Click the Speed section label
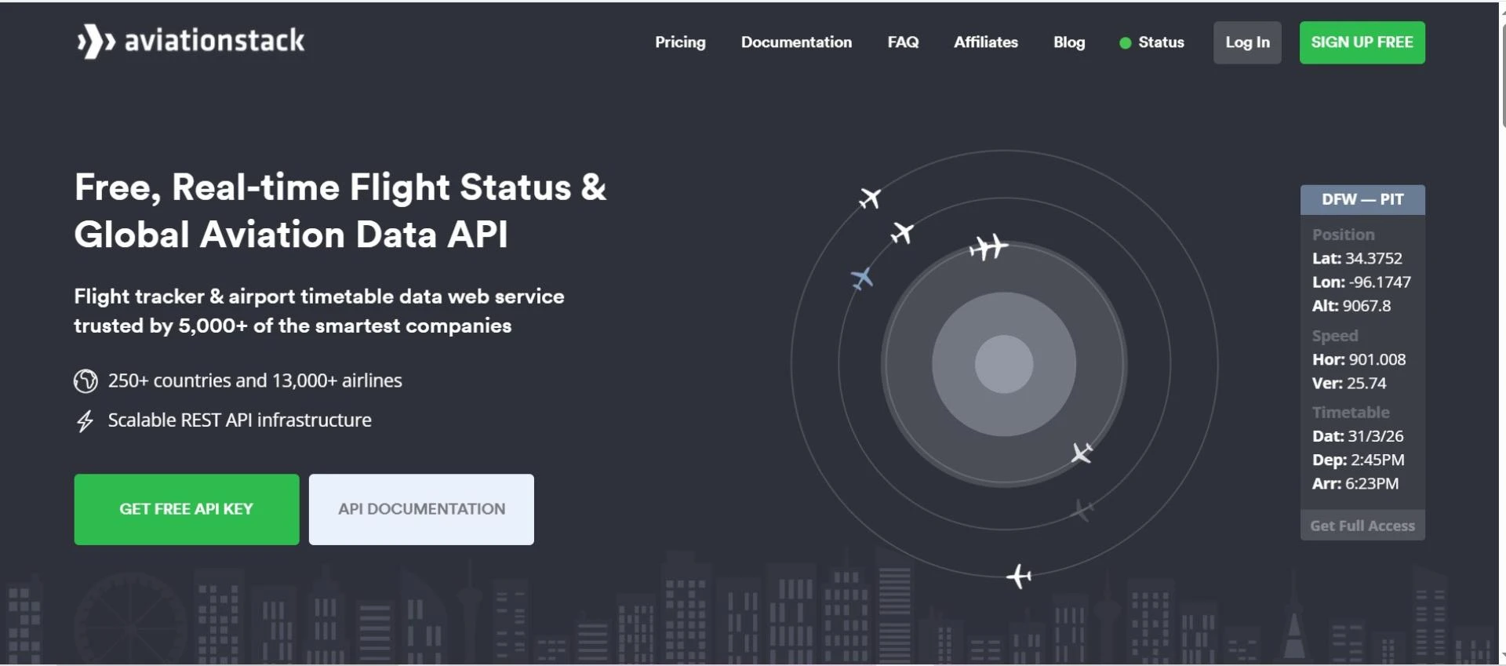 [x=1335, y=336]
